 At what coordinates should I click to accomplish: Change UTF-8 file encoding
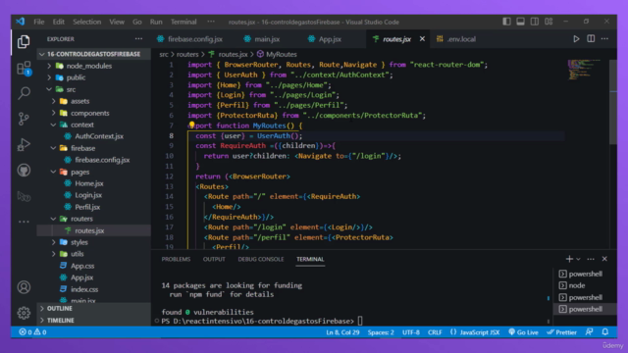click(411, 332)
